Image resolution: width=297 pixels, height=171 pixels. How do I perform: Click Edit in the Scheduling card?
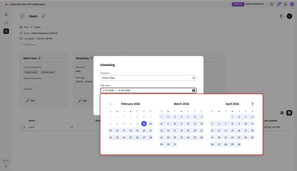pyautogui.click(x=83, y=101)
